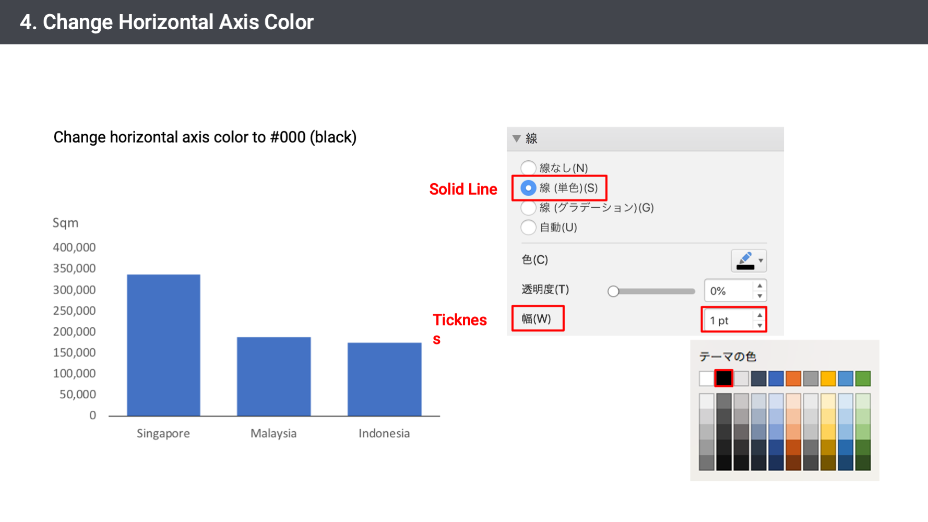Select the 線なし(N) radio button

click(x=528, y=168)
